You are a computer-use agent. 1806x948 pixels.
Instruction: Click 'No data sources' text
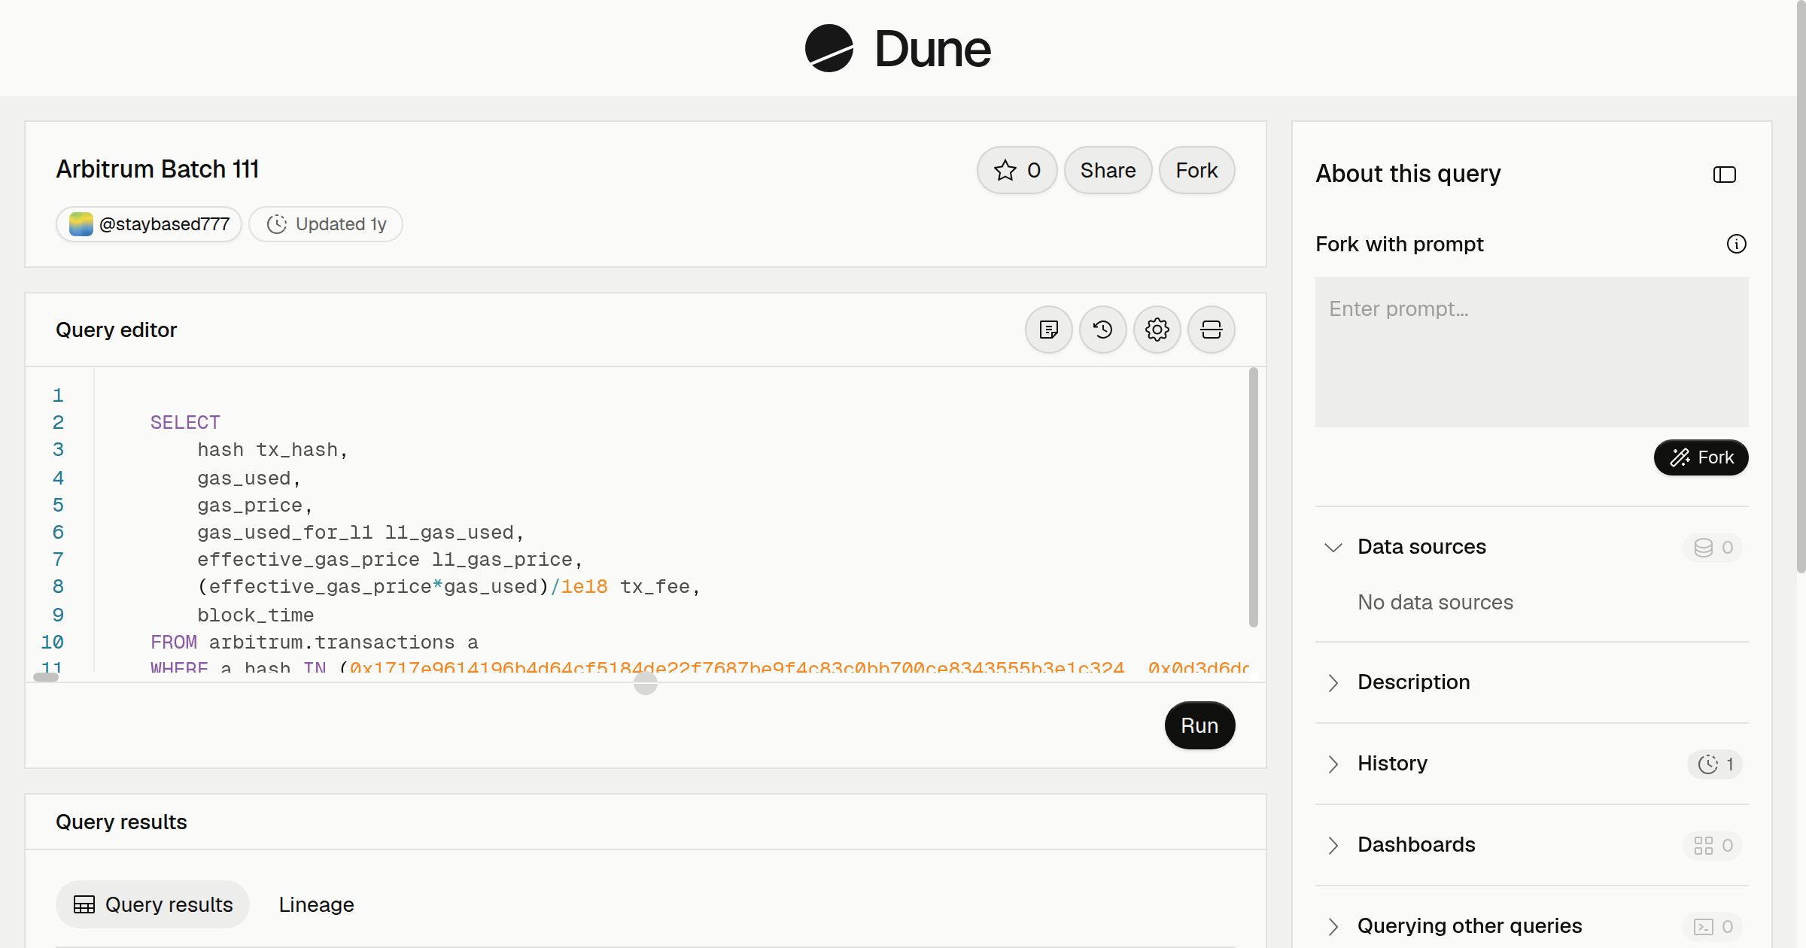(1435, 602)
